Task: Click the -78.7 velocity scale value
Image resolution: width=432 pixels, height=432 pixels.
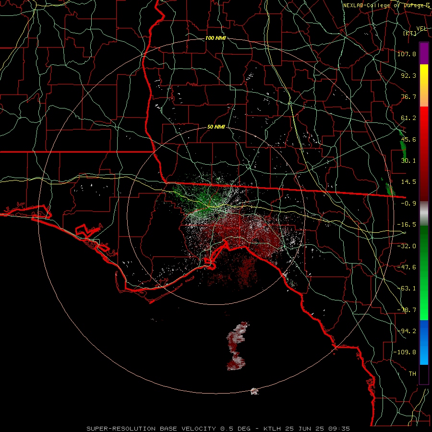Action: point(407,310)
